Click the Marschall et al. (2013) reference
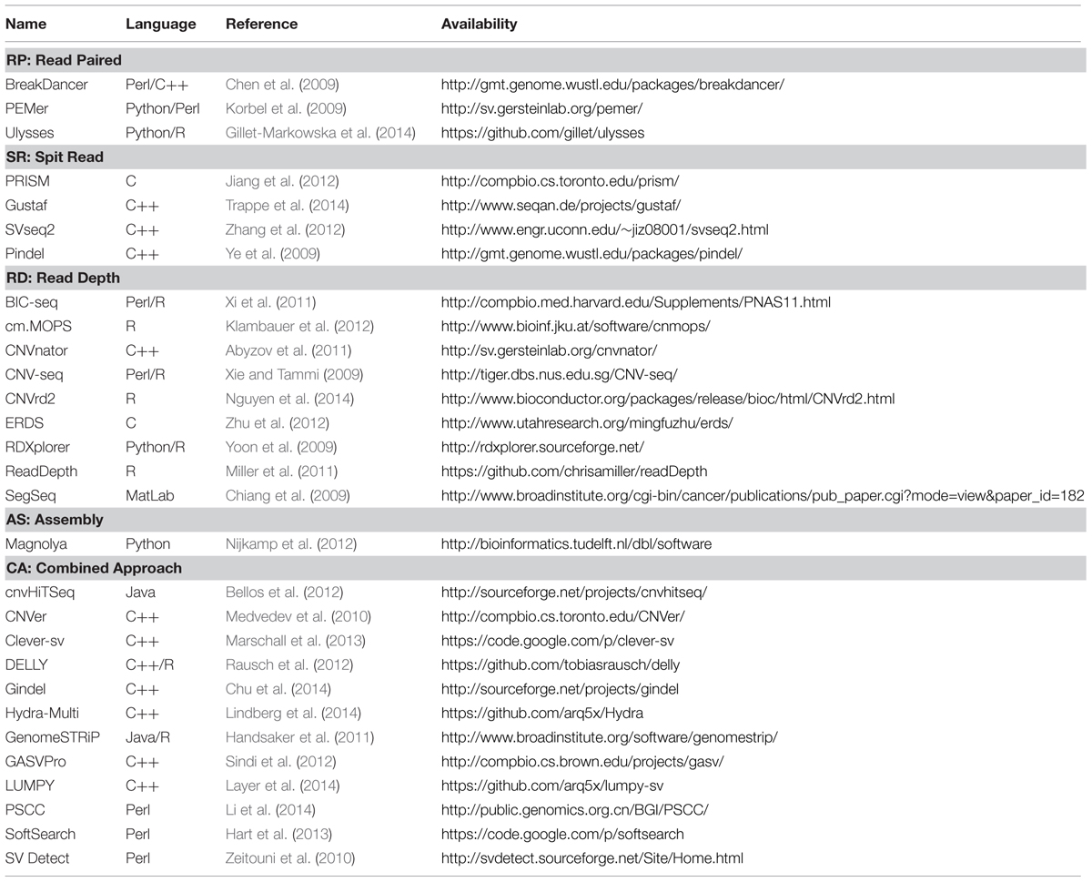Viewport: 1092px width, 882px height. coord(297,640)
